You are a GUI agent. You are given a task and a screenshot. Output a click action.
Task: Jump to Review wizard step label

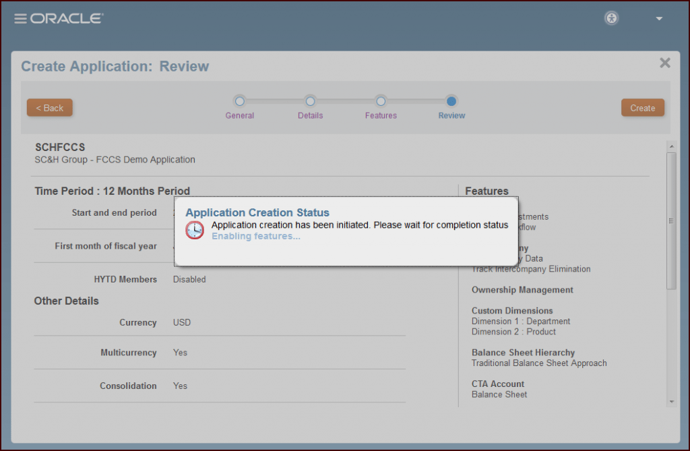(451, 115)
